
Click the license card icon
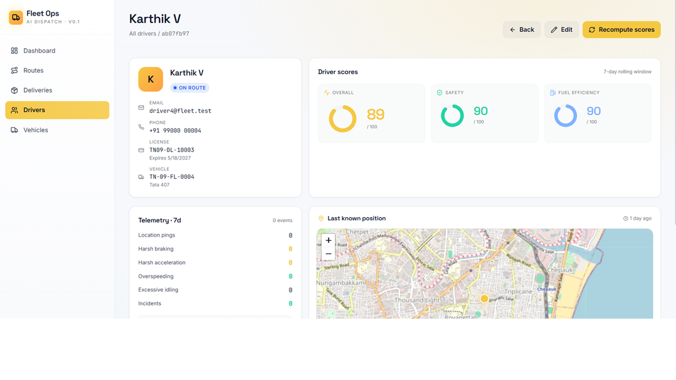tap(141, 150)
